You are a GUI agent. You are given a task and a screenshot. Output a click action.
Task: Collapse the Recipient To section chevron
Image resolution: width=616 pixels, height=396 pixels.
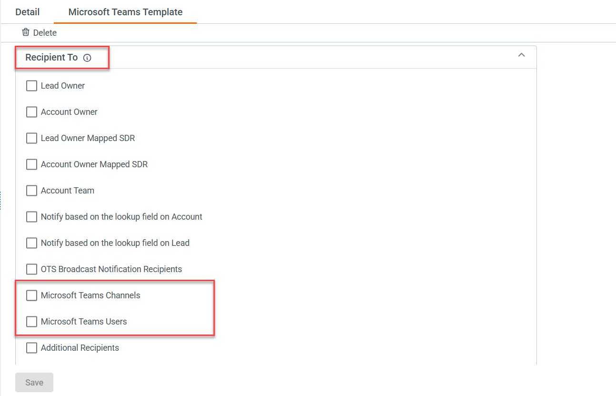pos(521,55)
